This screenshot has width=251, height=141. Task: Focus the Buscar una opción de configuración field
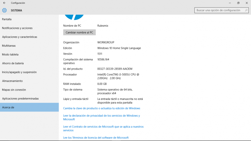(222, 10)
